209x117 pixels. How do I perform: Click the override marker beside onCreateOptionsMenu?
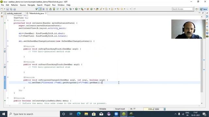tap(5, 100)
